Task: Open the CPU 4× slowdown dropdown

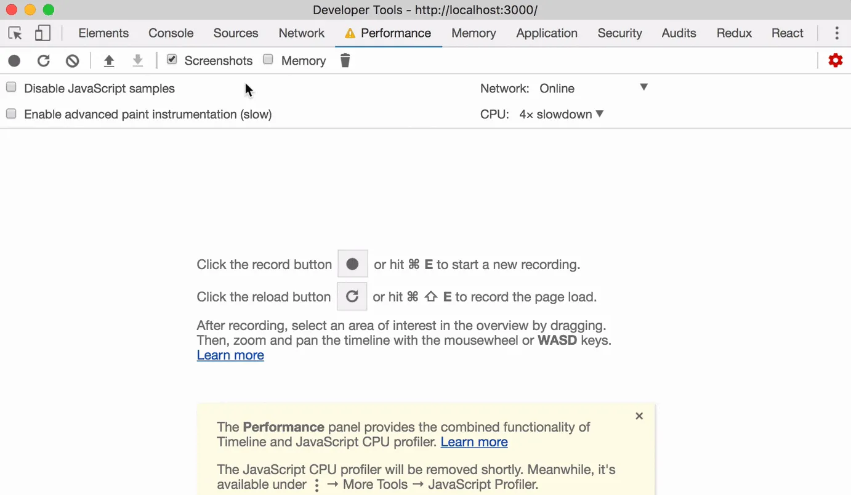Action: [561, 115]
